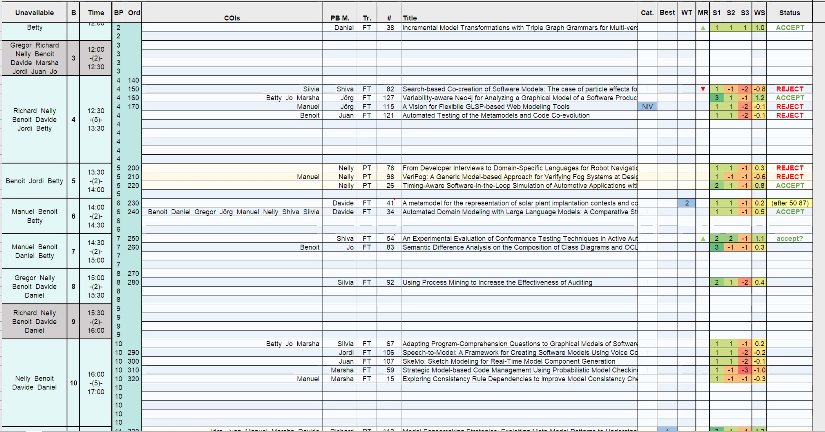825x432 pixels.
Task: Select the unavailable cell 'Benoit Jordi Betty'
Action: (35, 181)
